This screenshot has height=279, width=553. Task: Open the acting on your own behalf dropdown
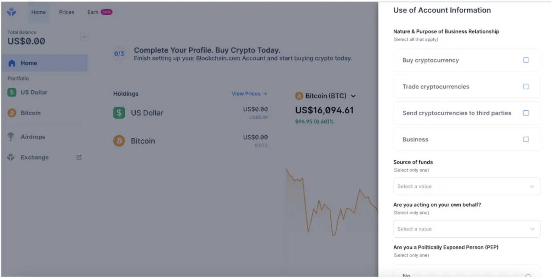click(x=466, y=229)
